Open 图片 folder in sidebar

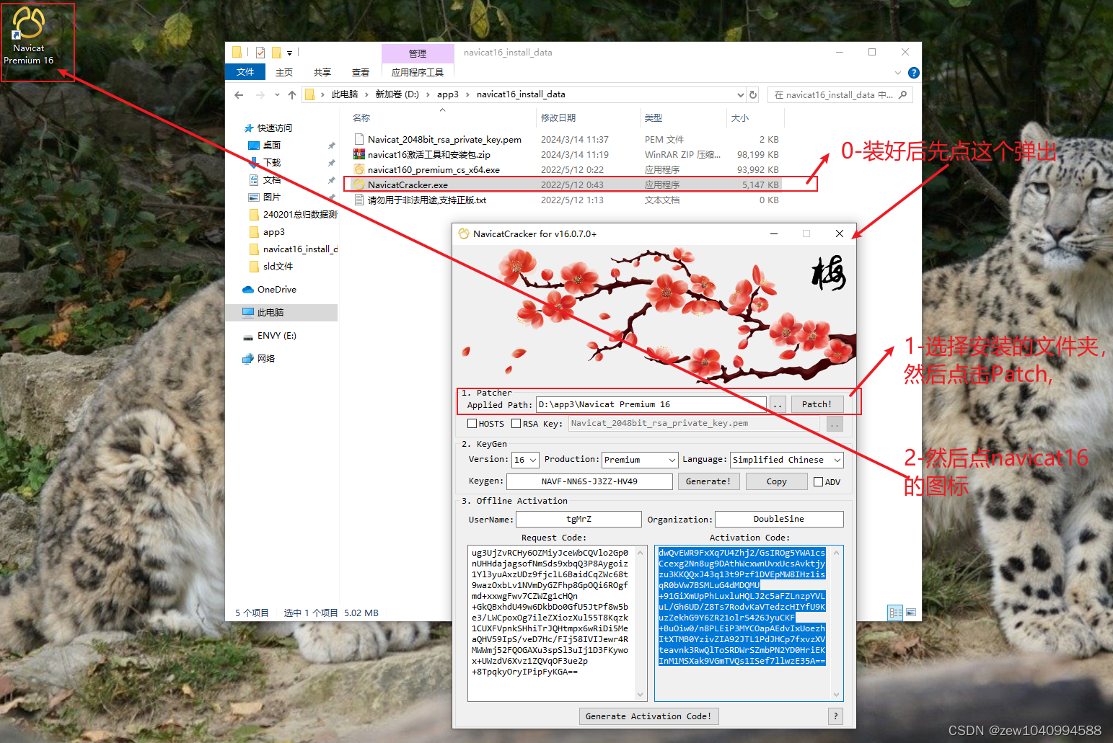[271, 197]
